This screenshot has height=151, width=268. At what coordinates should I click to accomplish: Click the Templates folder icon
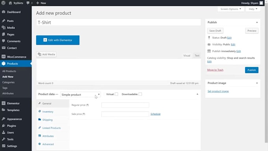pyautogui.click(x=4, y=110)
